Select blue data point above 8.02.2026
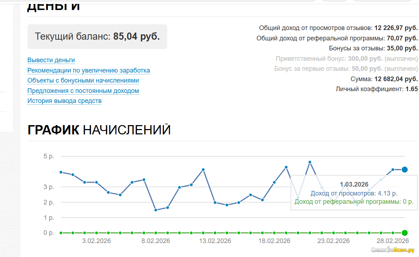419x257 pixels. (156, 210)
